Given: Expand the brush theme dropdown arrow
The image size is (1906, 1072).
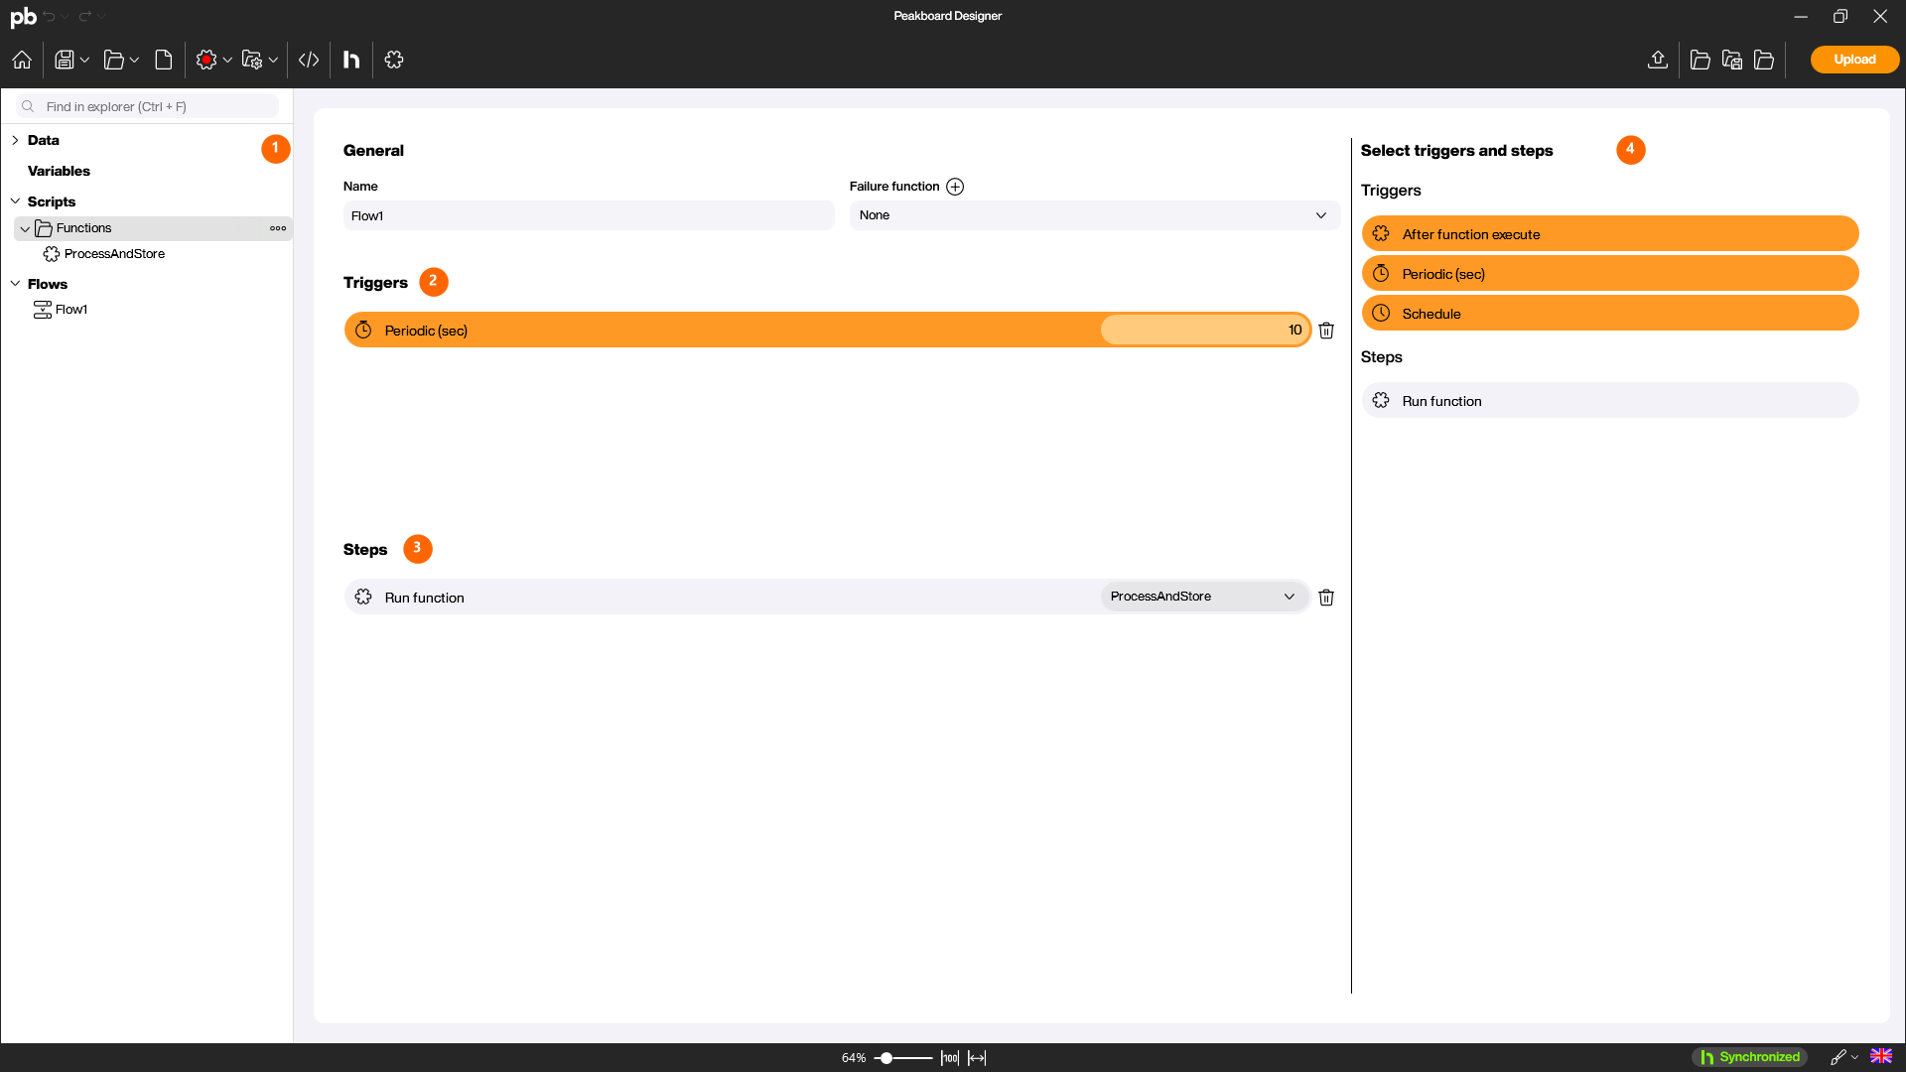Looking at the screenshot, I should coord(1854,1058).
